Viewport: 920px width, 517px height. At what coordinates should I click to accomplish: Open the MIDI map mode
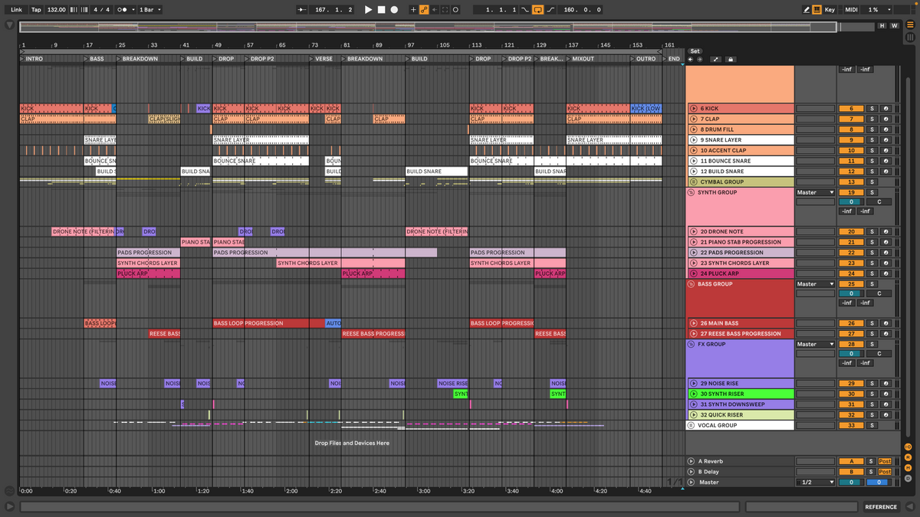[x=851, y=10]
